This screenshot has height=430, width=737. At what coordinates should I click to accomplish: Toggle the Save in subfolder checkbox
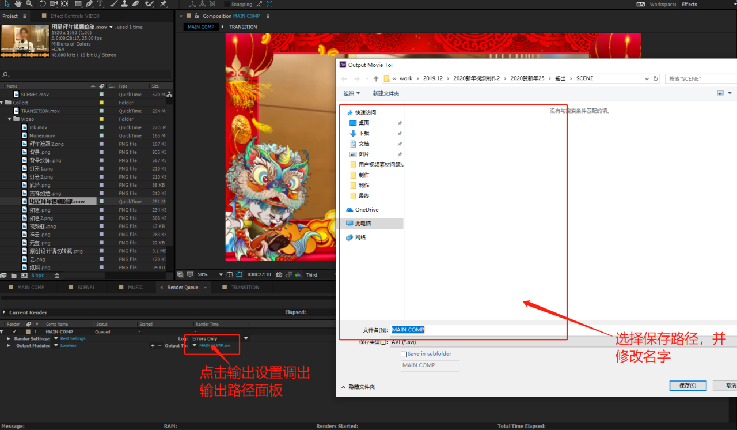pyautogui.click(x=404, y=354)
